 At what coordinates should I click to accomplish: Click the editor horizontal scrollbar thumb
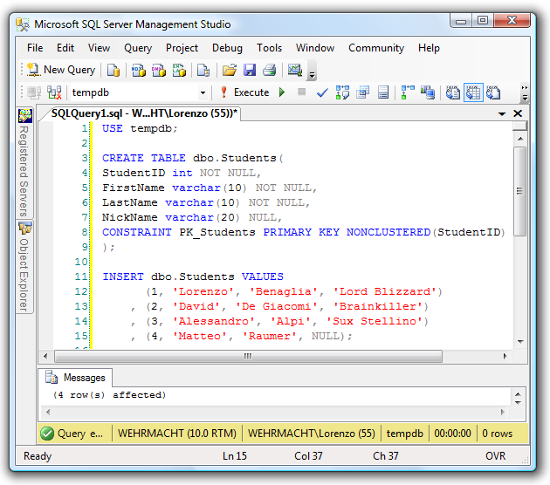(248, 357)
